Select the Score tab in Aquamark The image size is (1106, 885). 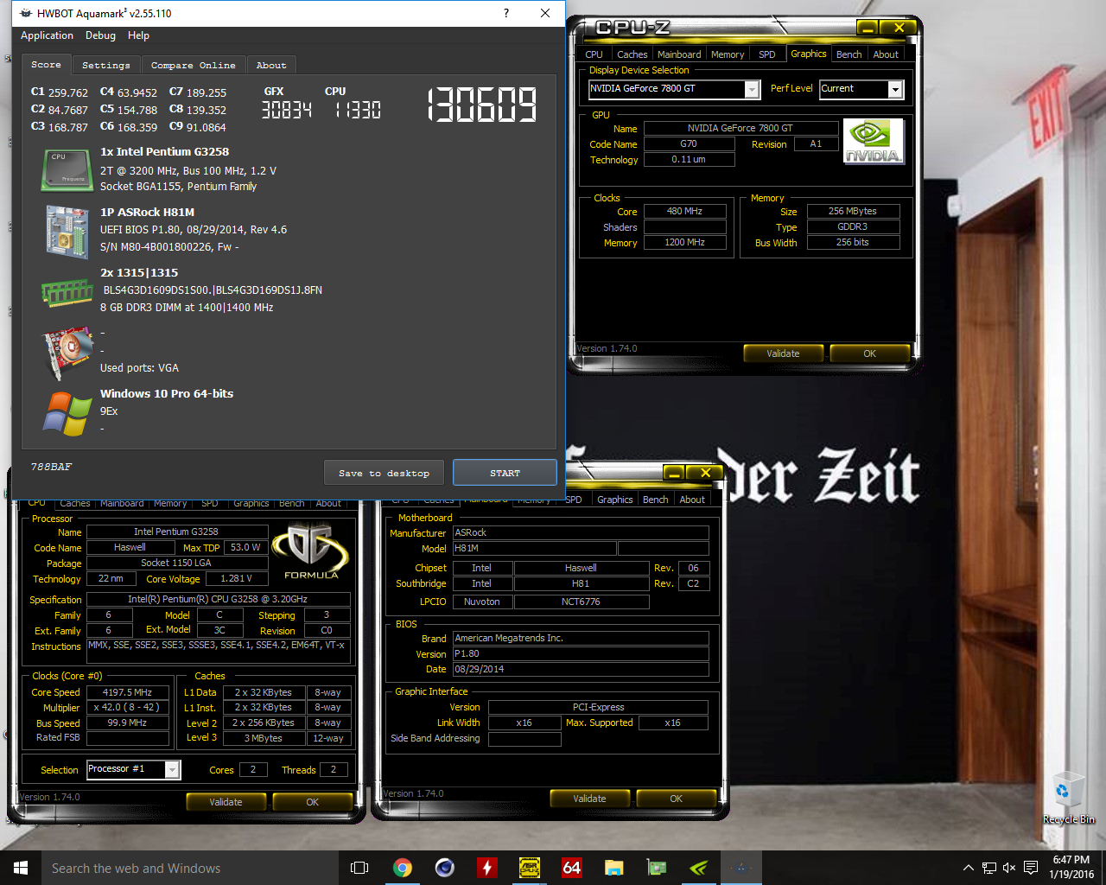(x=46, y=65)
